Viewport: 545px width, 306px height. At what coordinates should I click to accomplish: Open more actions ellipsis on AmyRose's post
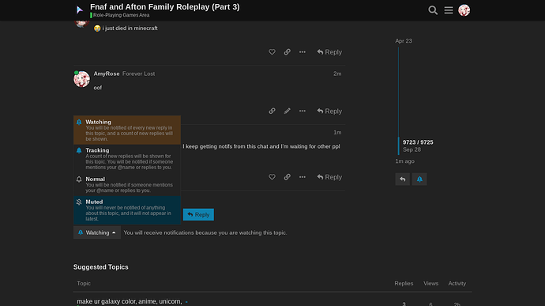pos(303,111)
